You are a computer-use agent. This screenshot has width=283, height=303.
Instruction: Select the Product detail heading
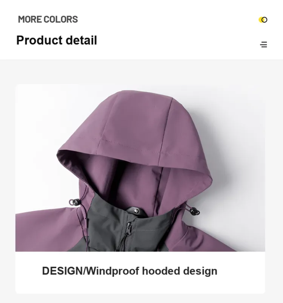click(57, 40)
